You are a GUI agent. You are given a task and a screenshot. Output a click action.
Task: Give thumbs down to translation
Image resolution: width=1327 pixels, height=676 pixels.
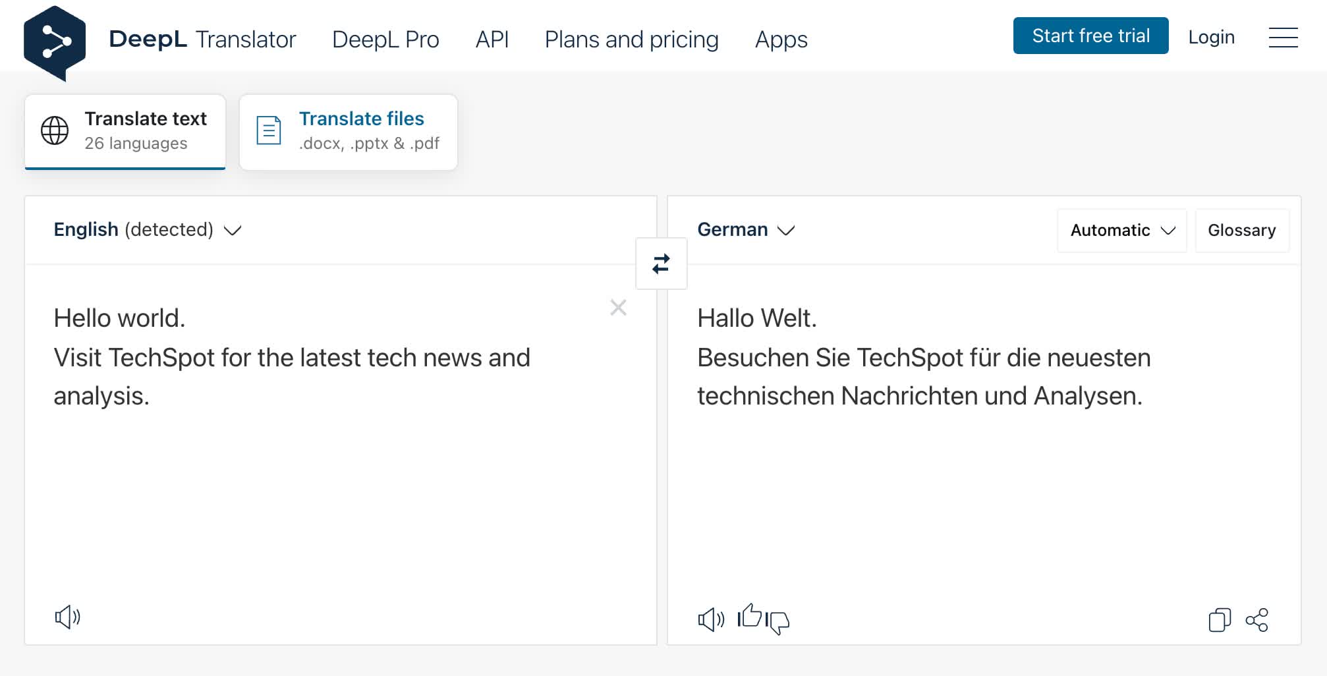777,622
